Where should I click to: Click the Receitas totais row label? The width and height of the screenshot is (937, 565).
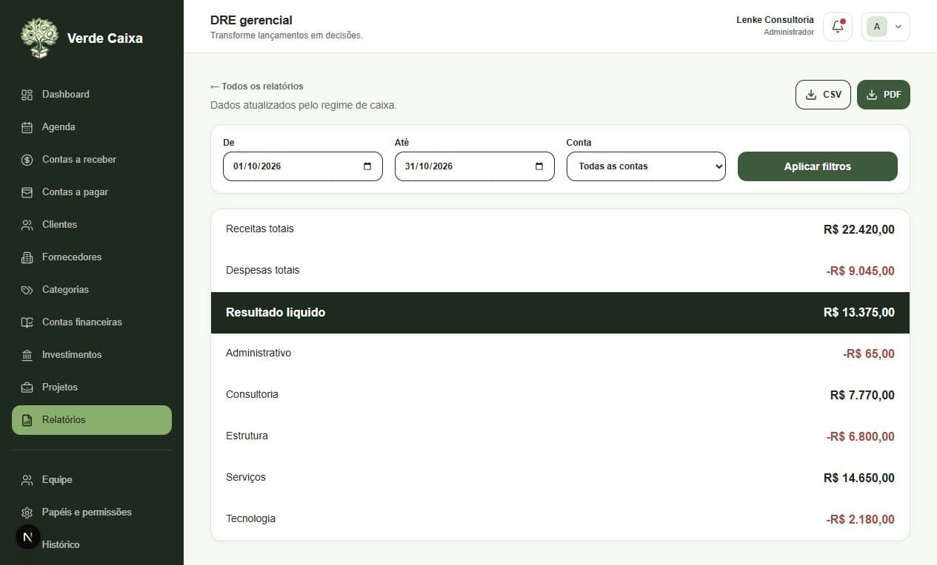[x=260, y=229]
